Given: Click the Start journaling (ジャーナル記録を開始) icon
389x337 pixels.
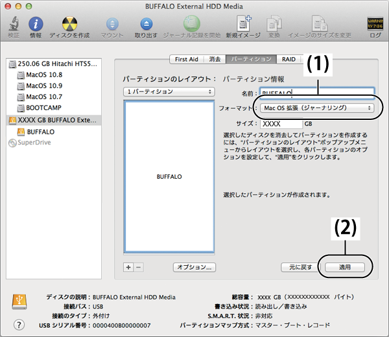Looking at the screenshot, I should point(191,23).
